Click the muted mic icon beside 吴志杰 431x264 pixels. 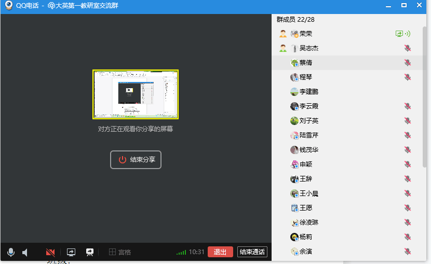pyautogui.click(x=408, y=48)
